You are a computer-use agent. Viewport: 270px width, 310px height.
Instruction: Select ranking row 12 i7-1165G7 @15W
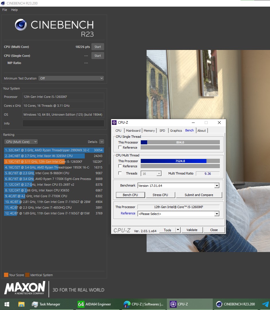click(54, 213)
